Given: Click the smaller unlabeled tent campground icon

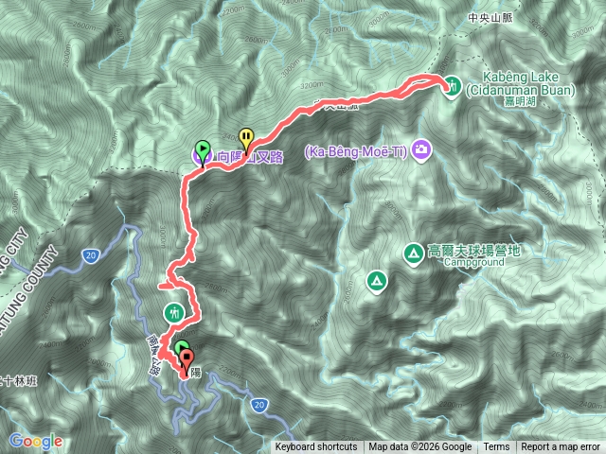Looking at the screenshot, I should coord(377,283).
